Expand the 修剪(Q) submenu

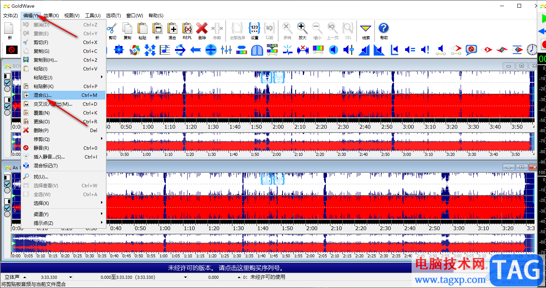coord(64,139)
